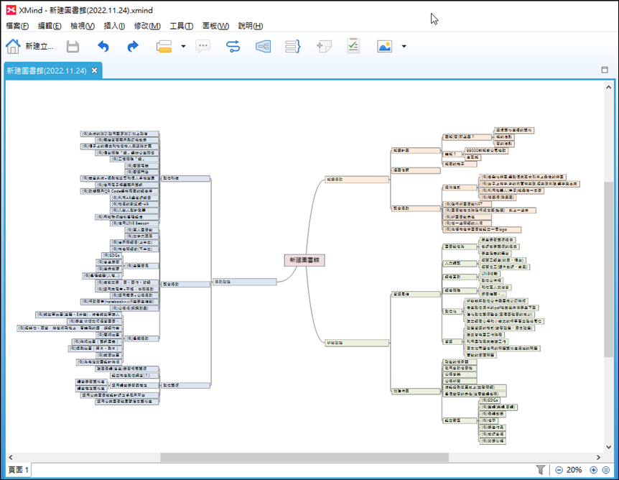
Task: Click the vertical scrollbar thumb
Action: pos(608,269)
